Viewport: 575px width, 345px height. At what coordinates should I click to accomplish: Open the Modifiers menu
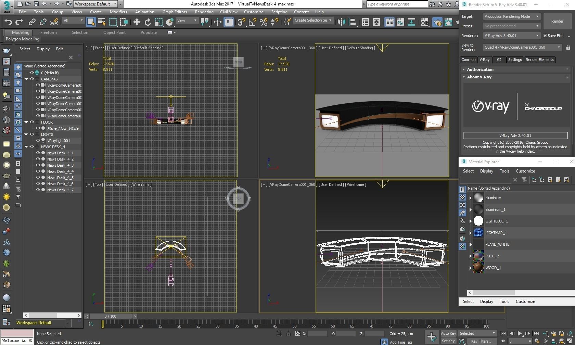(x=118, y=12)
